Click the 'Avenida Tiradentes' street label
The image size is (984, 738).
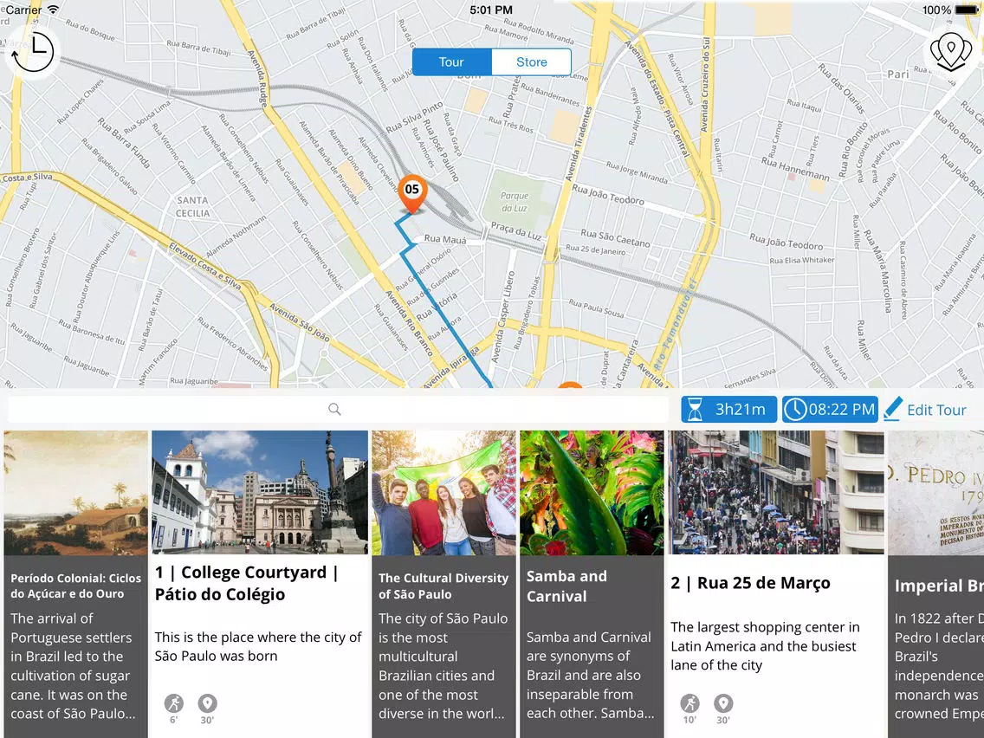tap(578, 144)
